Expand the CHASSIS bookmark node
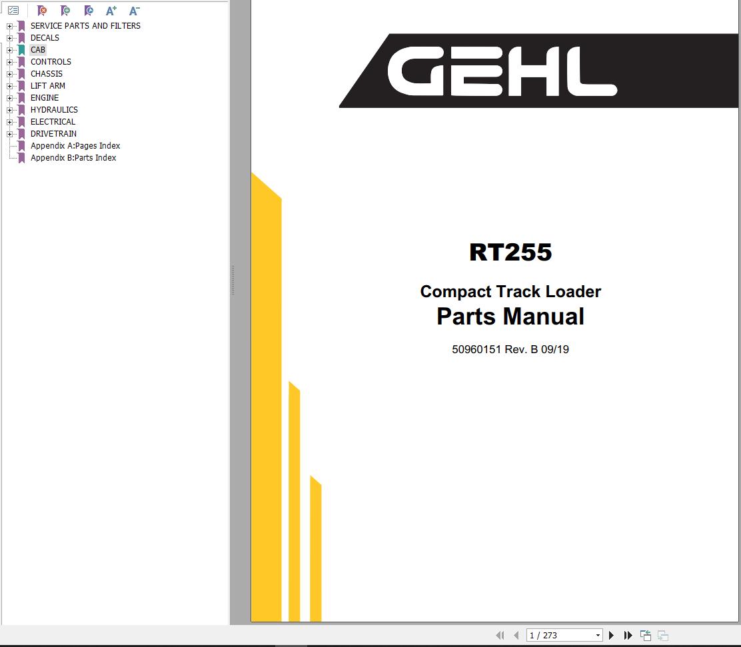Screen dimensions: 741x647 pyautogui.click(x=9, y=74)
